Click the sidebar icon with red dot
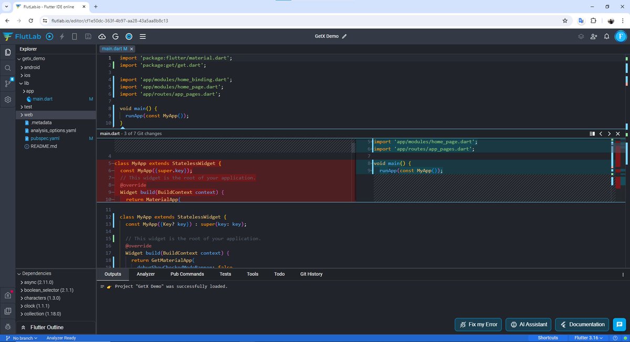630x342 pixels. [8, 295]
